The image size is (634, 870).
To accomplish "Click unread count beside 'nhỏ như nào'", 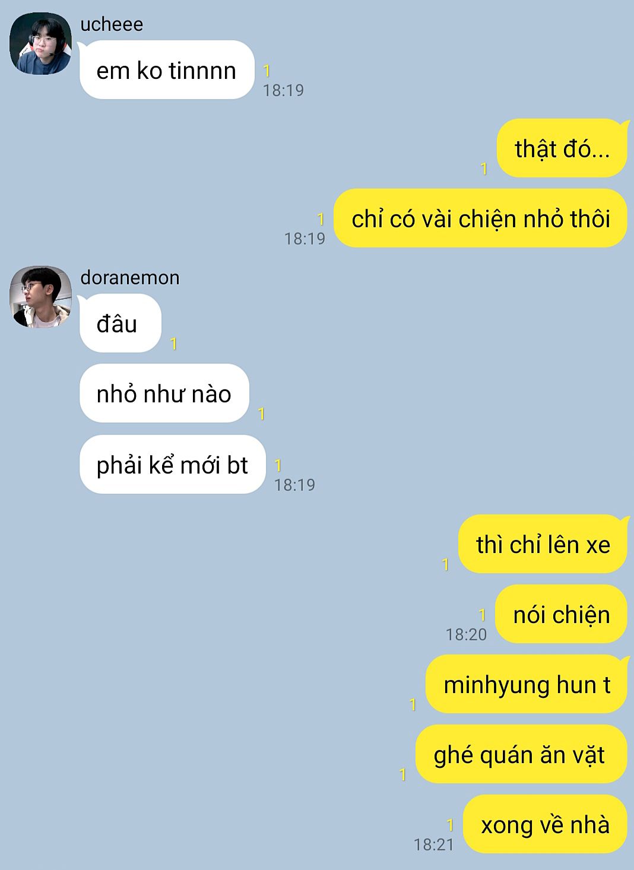I will pyautogui.click(x=261, y=414).
